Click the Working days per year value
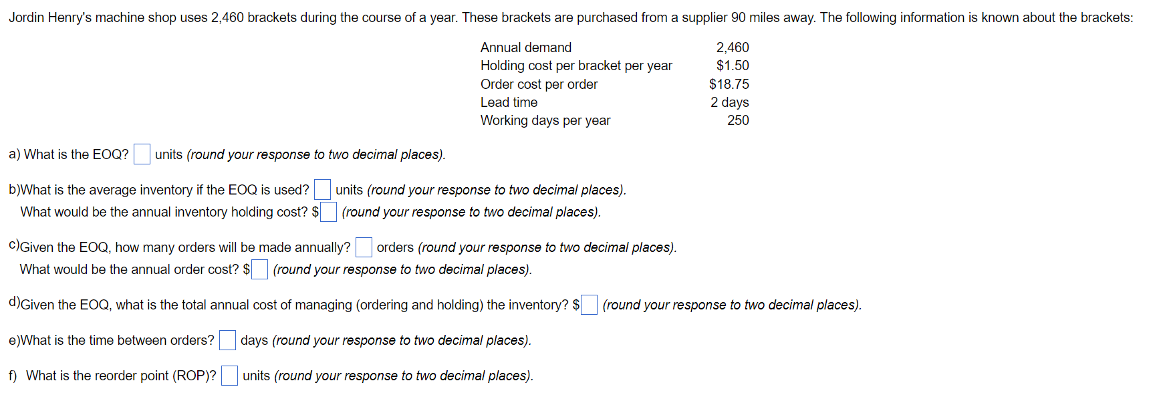 click(x=739, y=120)
